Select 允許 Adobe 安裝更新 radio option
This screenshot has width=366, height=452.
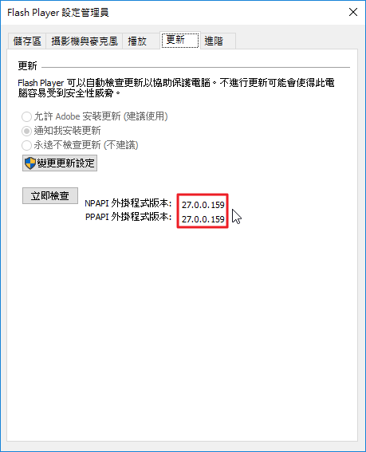pyautogui.click(x=26, y=116)
